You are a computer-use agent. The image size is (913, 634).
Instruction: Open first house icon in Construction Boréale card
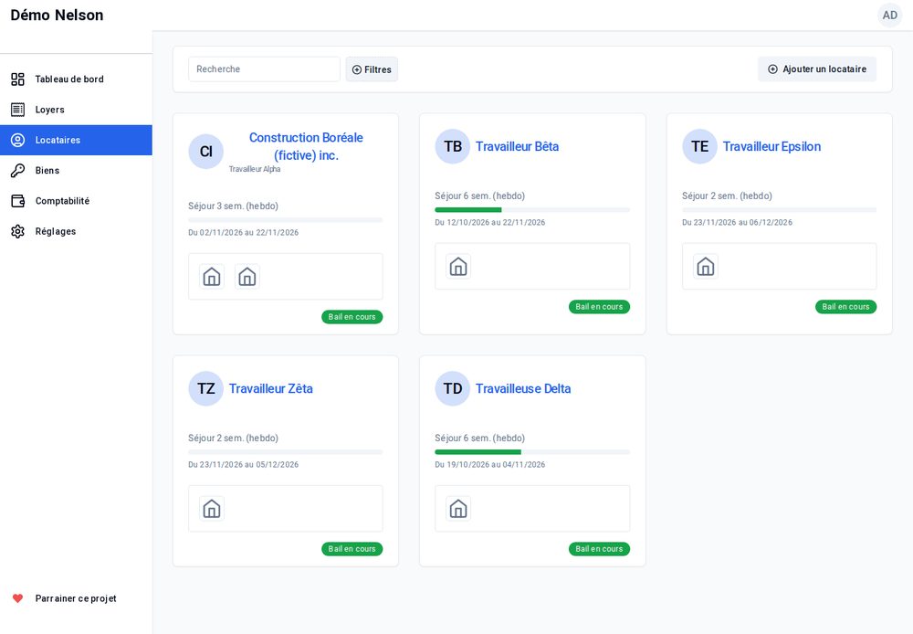coord(212,276)
